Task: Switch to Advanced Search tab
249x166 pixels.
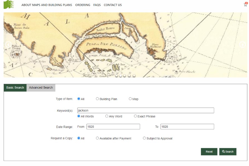Action: click(41, 88)
